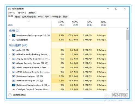Screen dimensions: 136x105
Task: Click the Alibaba Anti-phishing Service icon
Action: pos(14,55)
